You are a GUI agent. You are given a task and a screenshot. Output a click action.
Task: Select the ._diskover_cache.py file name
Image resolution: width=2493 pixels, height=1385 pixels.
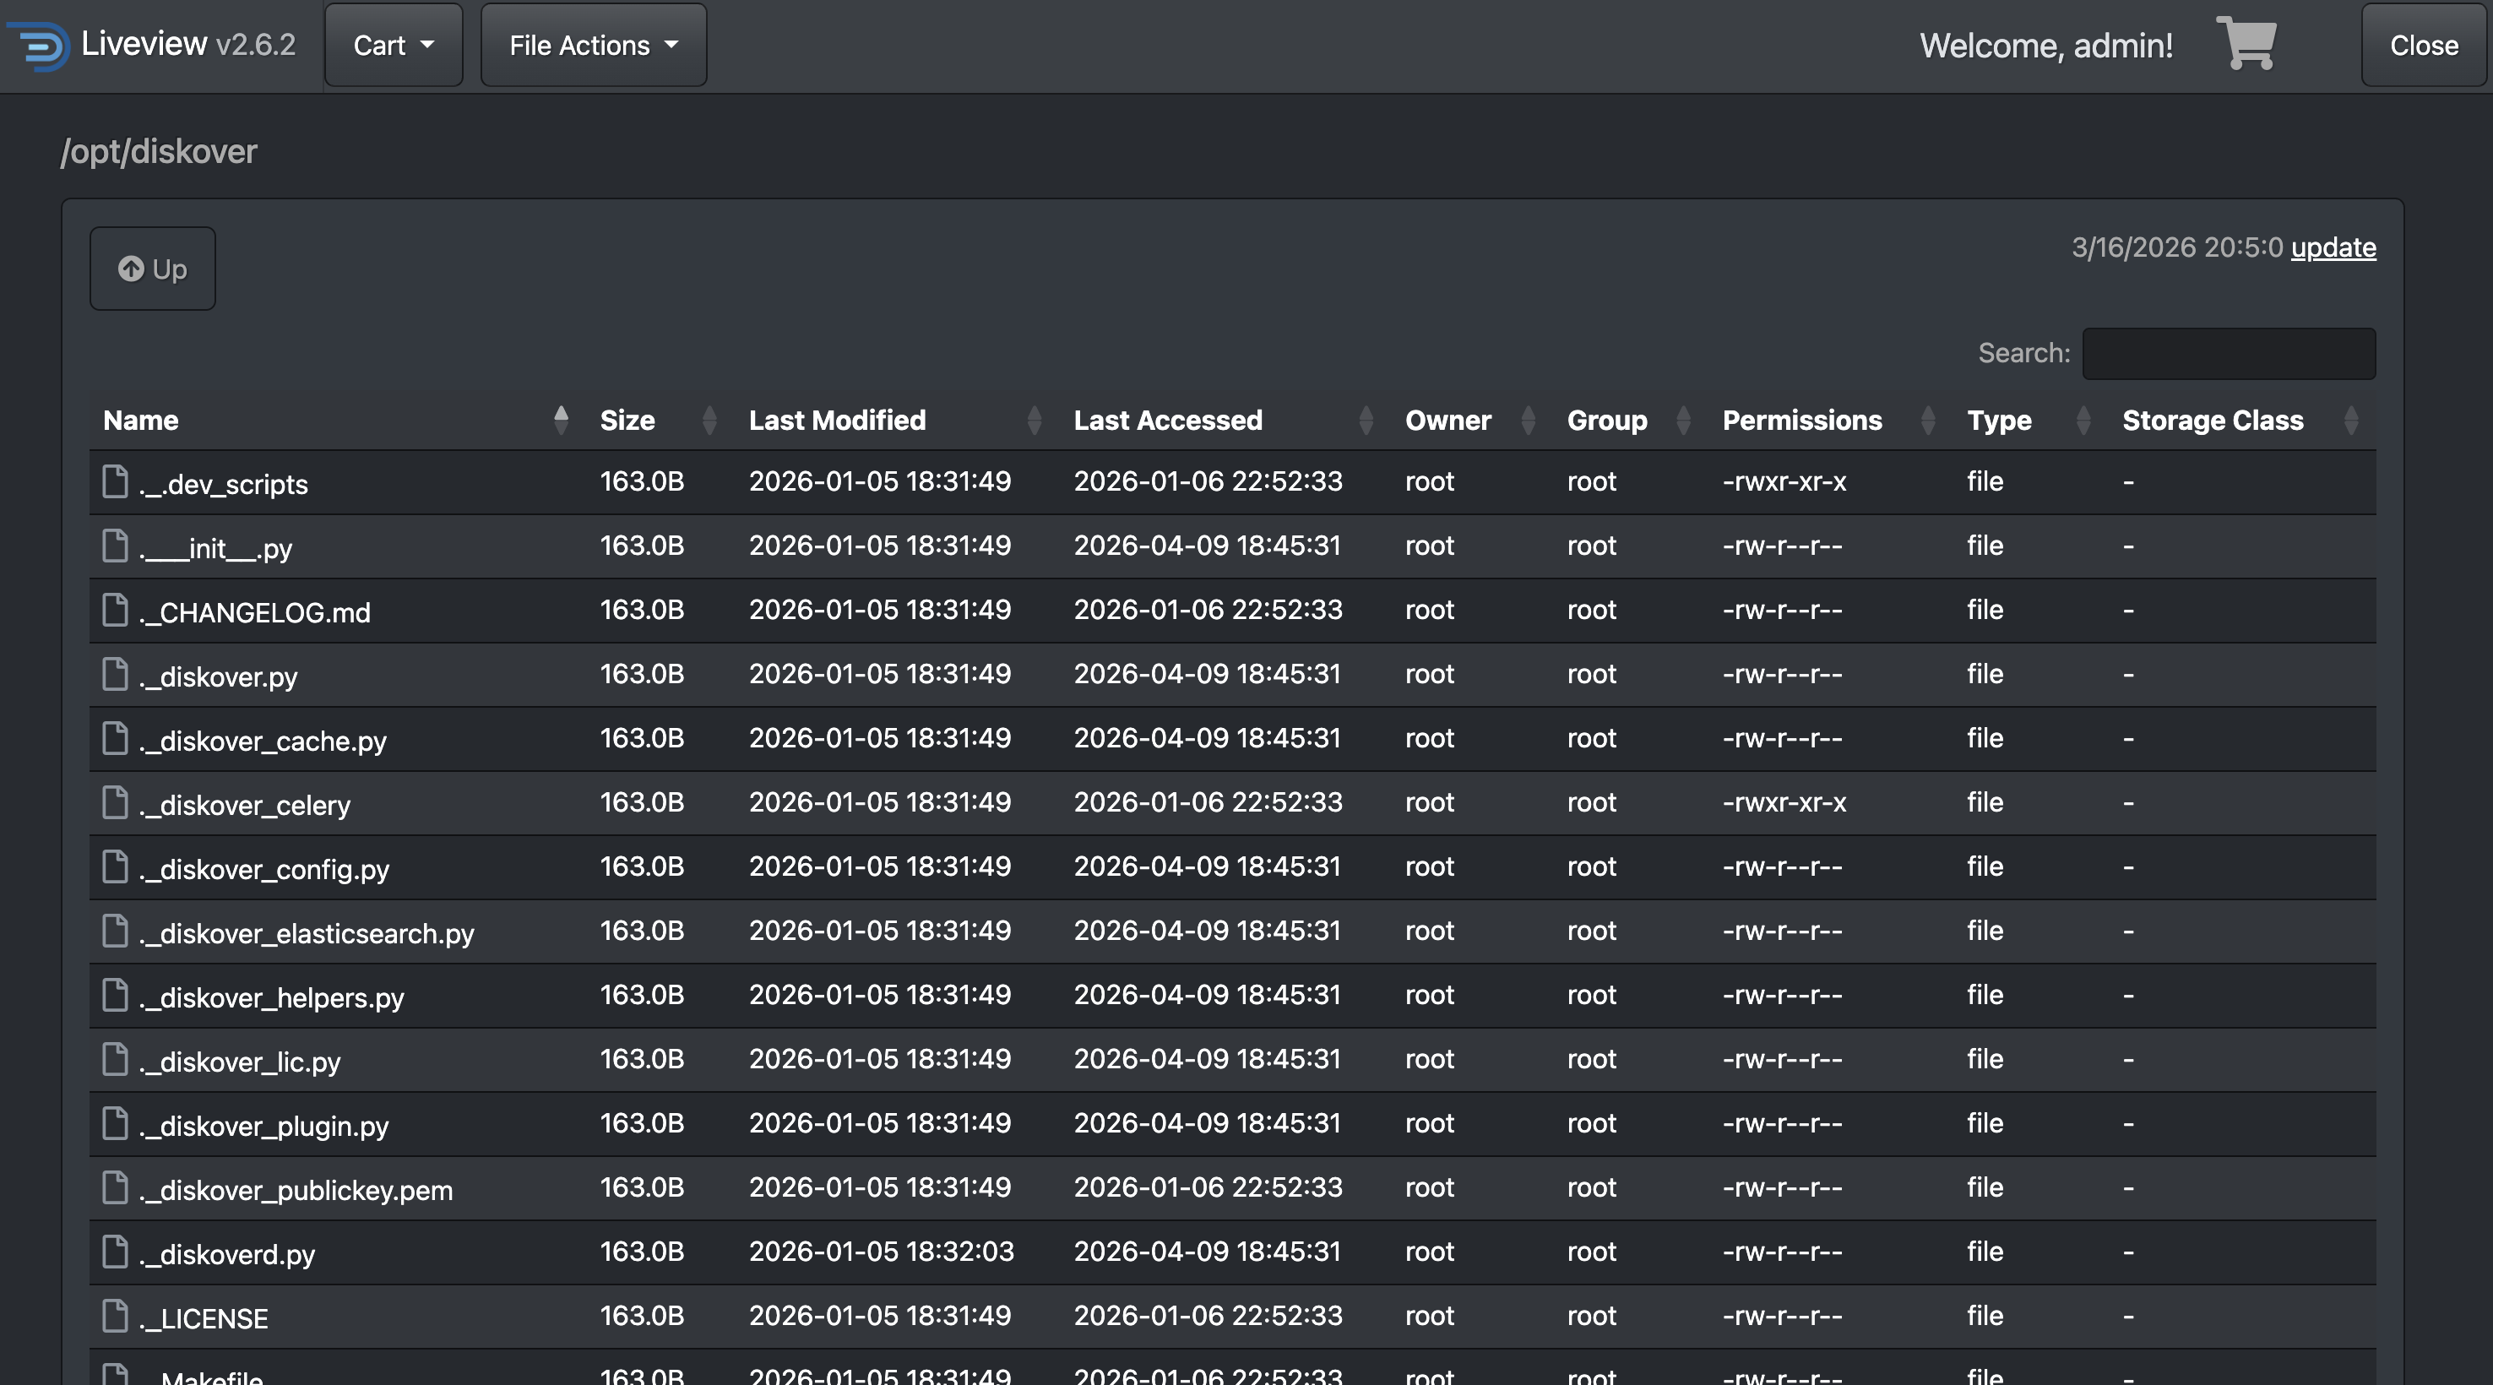click(263, 741)
